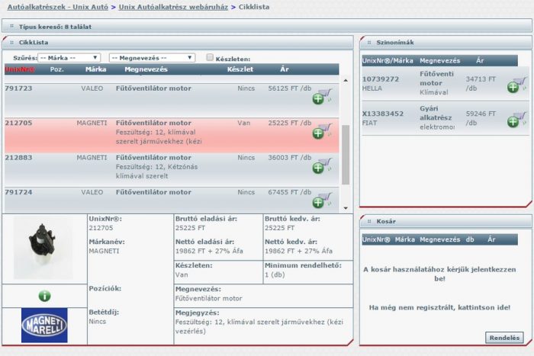Open the Márka filter dropdown
This screenshot has width=534, height=356.
69,58
